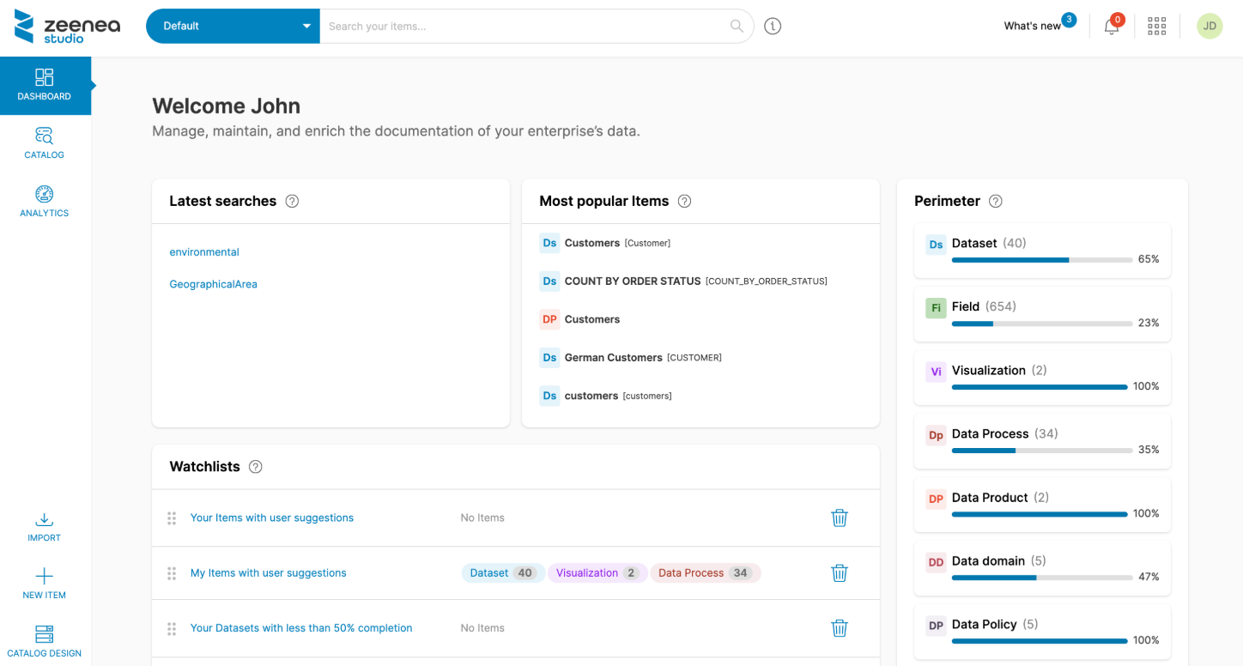Click the 'environmental' latest search link
The image size is (1243, 666).
point(204,252)
